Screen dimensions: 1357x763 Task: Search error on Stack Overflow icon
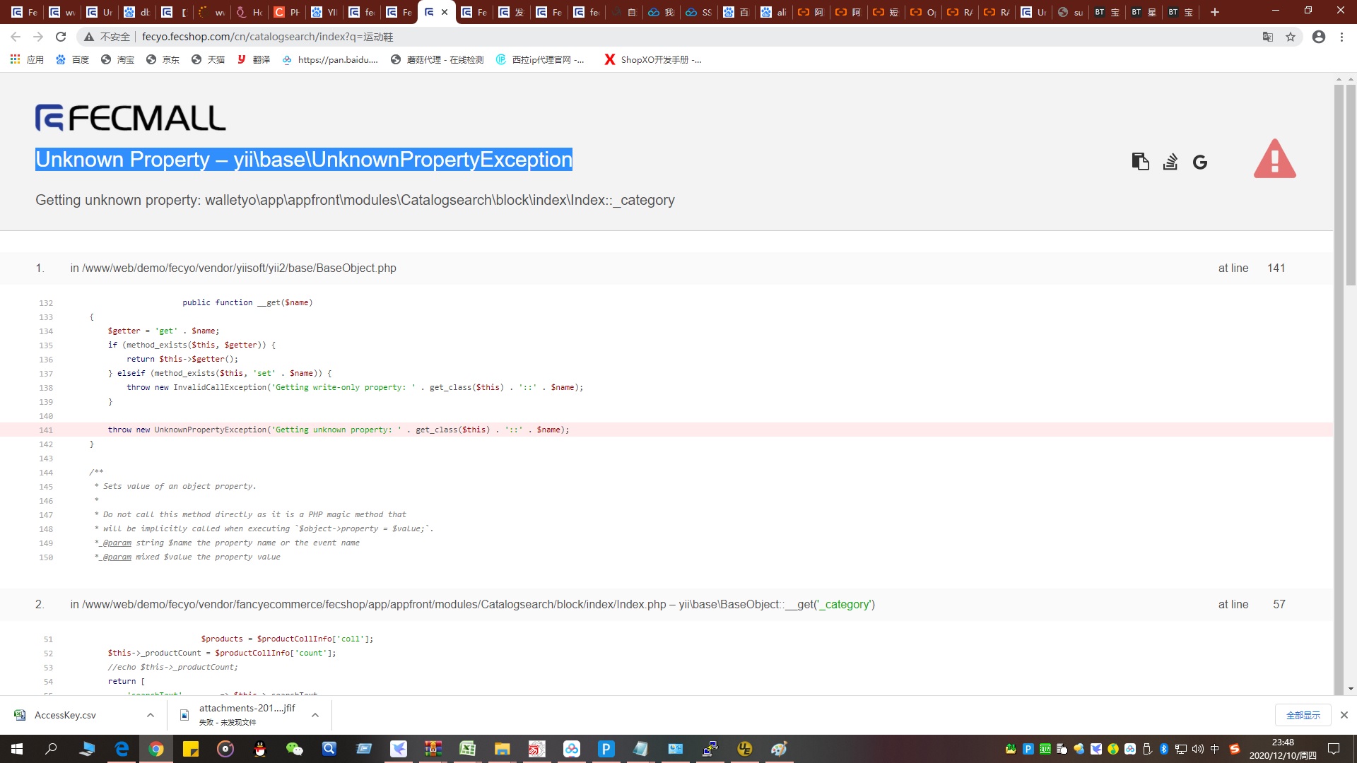pos(1170,162)
